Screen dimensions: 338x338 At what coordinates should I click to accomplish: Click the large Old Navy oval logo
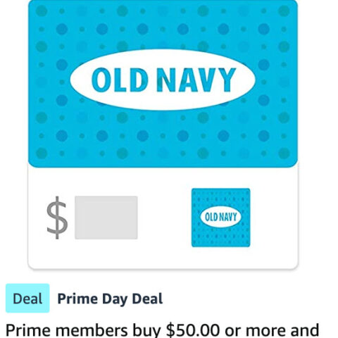(x=163, y=80)
